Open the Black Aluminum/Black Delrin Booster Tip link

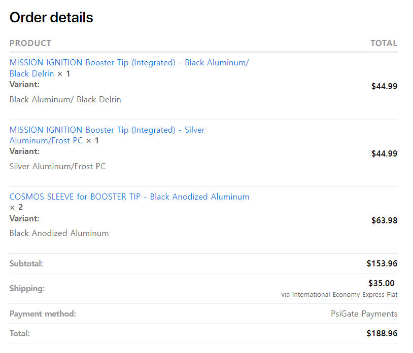pos(129,63)
